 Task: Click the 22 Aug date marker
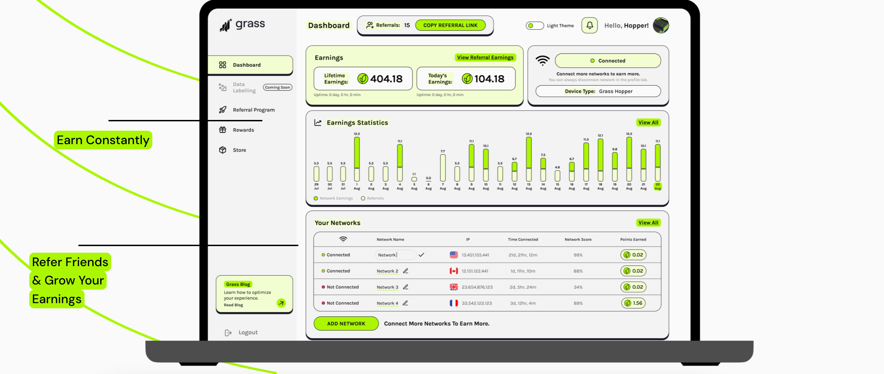pos(657,187)
